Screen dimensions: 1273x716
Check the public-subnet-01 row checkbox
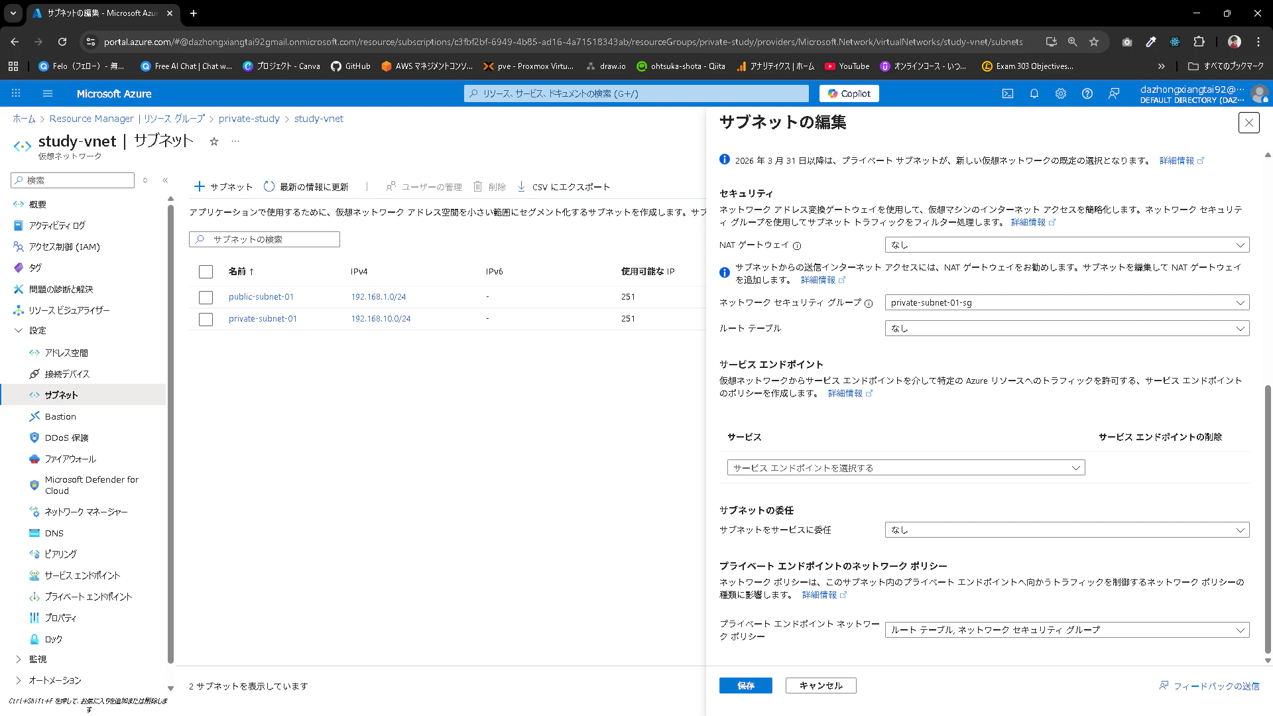[206, 297]
